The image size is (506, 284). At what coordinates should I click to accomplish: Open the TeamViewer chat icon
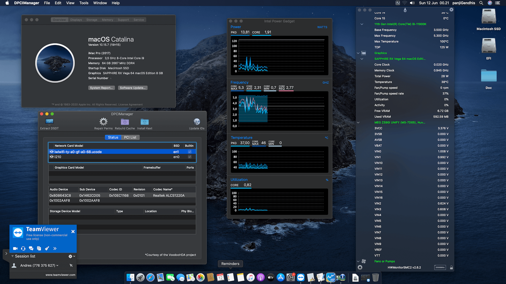click(31, 248)
